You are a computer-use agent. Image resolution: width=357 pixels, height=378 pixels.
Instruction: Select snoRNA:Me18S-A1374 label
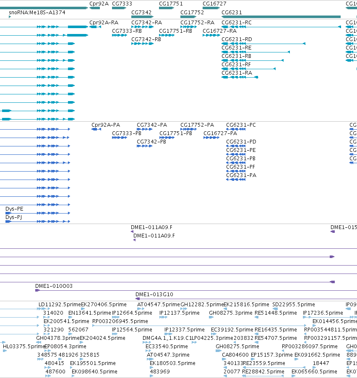[x=37, y=12]
